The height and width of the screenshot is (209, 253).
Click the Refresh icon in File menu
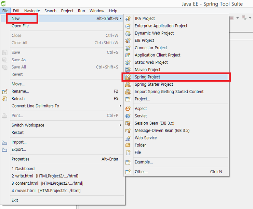tap(5, 99)
